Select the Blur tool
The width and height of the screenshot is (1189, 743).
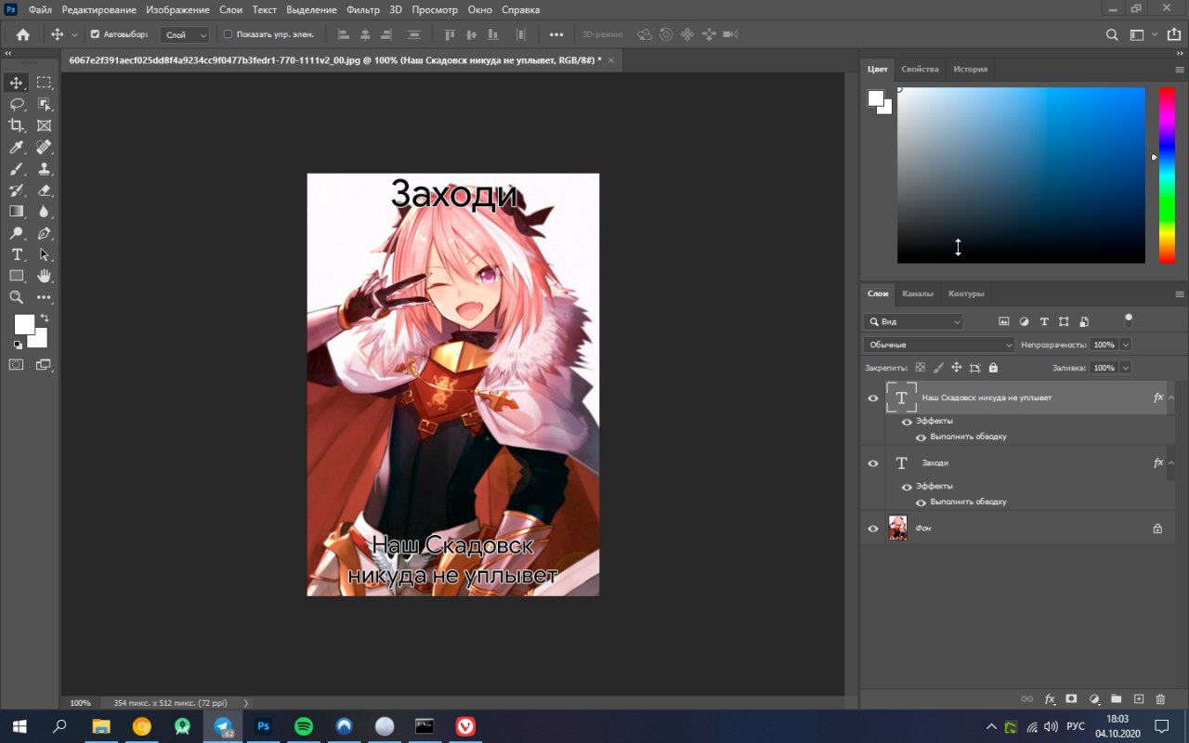[44, 211]
